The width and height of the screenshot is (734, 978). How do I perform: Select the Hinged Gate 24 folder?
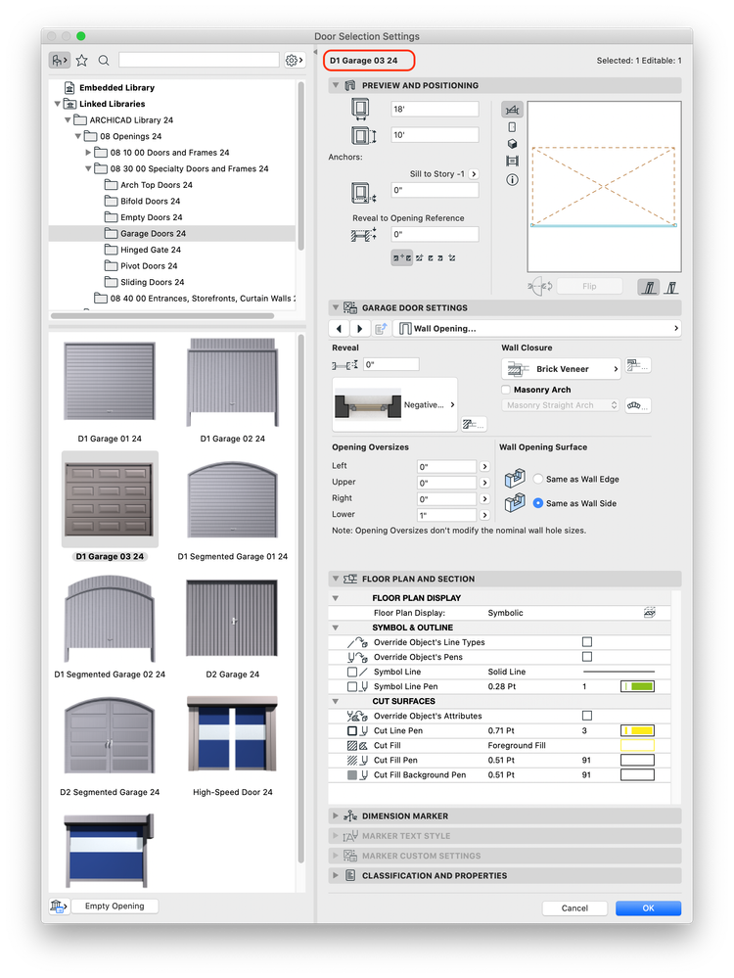[151, 250]
